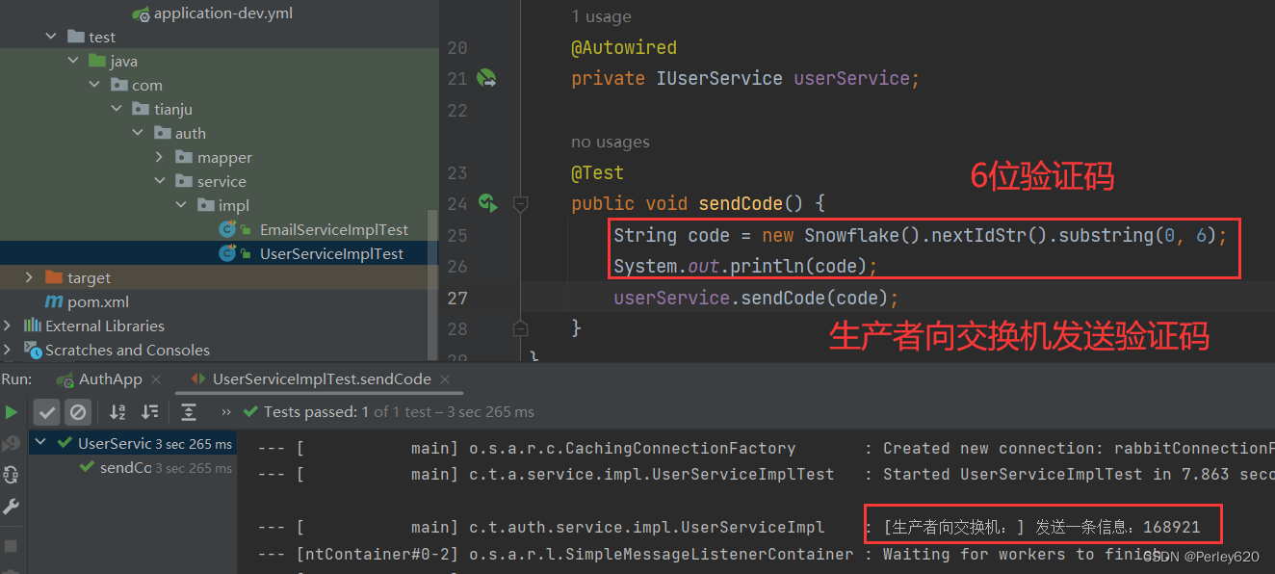Sort test results by duration
1275x574 pixels.
[149, 412]
